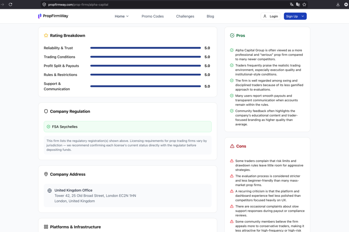Click check icon beside 'Alpha Capital Group is often'
This screenshot has height=232, width=349.
tap(232, 50)
